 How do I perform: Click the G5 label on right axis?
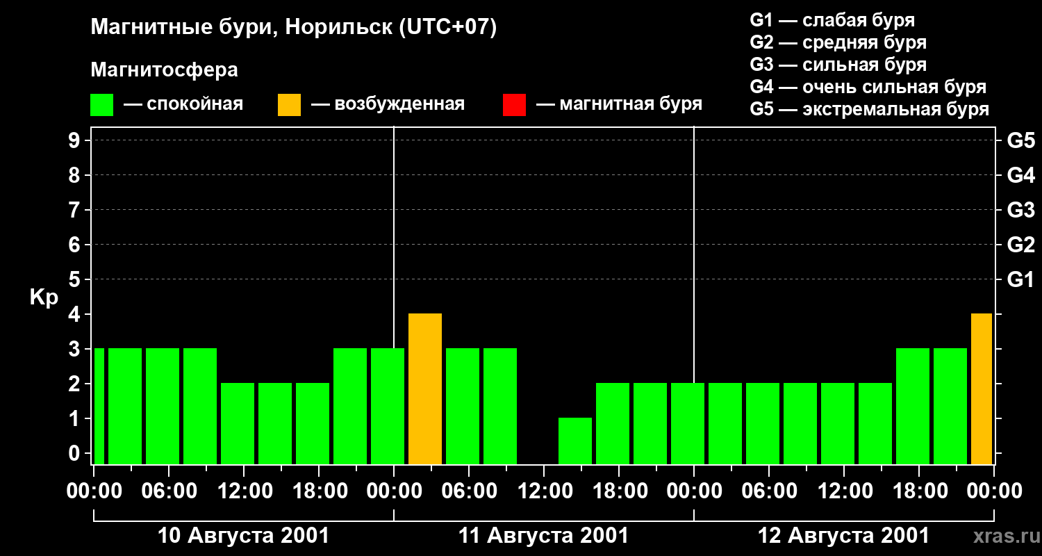click(1020, 141)
